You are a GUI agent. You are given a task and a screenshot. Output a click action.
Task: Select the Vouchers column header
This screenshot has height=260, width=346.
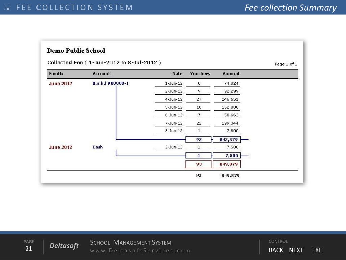tap(200, 74)
